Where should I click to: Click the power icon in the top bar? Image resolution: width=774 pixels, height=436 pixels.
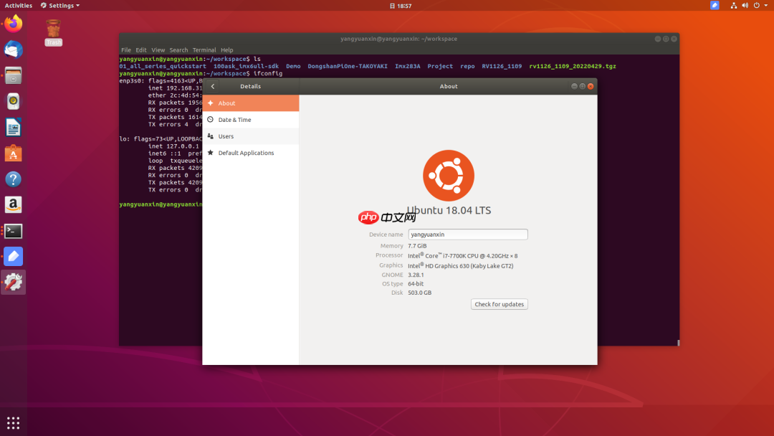click(x=757, y=5)
